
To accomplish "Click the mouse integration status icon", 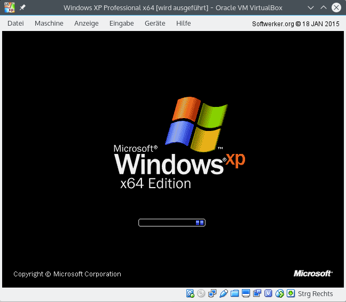I will tap(280, 293).
